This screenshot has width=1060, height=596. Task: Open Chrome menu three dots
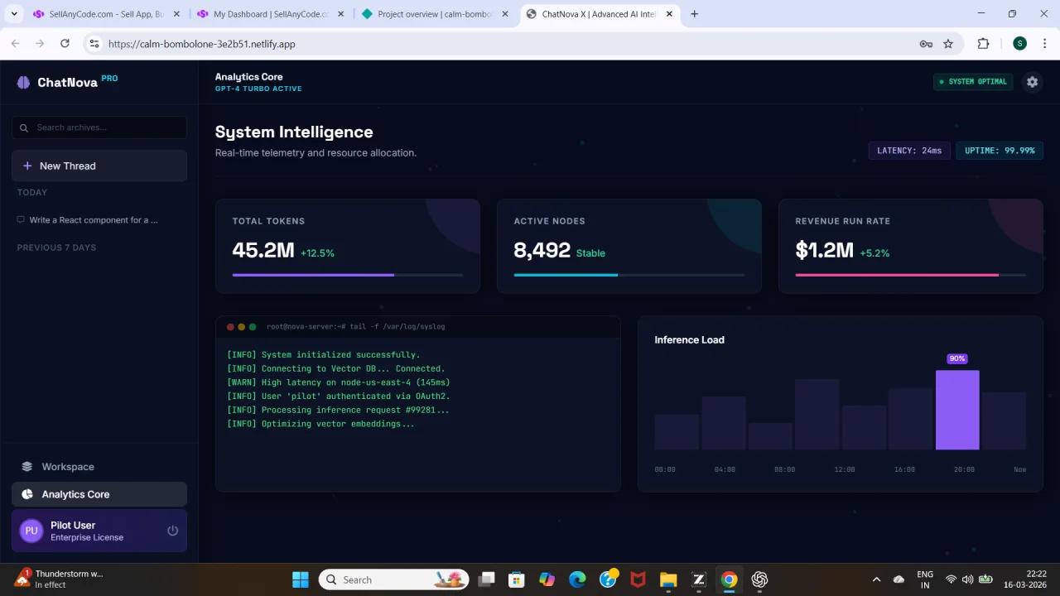[1043, 44]
